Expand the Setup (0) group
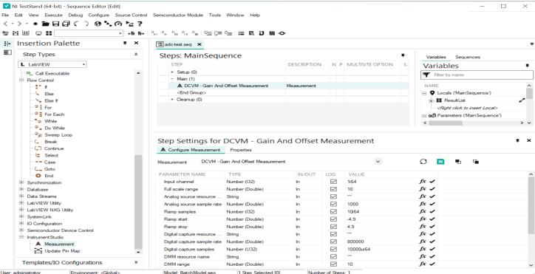The image size is (535, 274). pyautogui.click(x=172, y=72)
